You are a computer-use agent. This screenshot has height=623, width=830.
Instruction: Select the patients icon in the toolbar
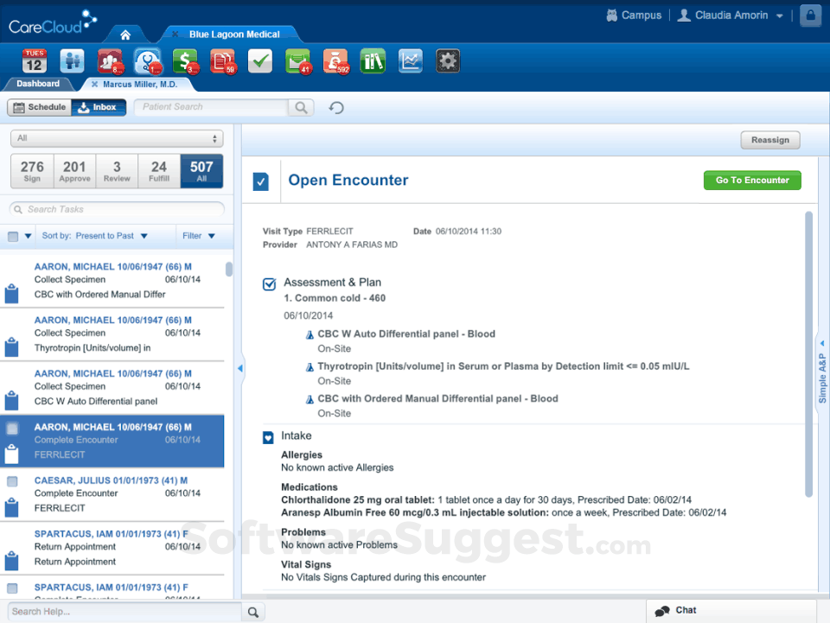coord(73,61)
